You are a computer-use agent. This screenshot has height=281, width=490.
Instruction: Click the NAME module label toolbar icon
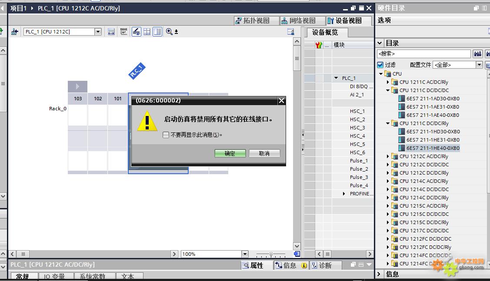click(x=123, y=32)
